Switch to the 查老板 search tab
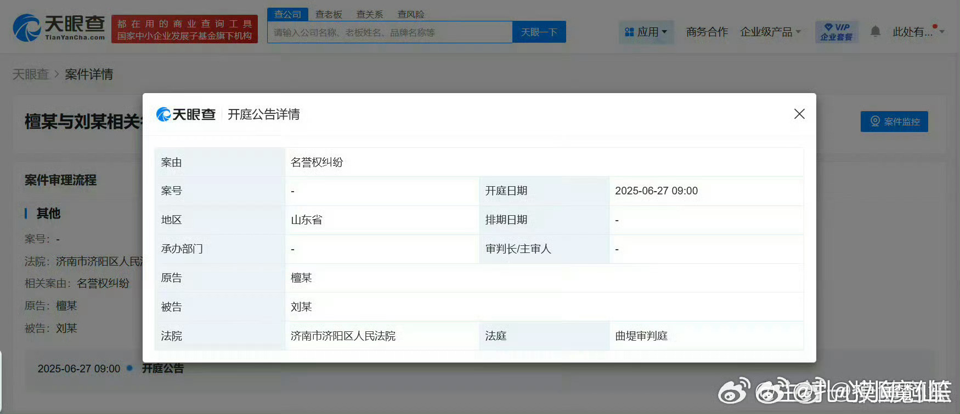Viewport: 960px width, 414px height. [329, 14]
